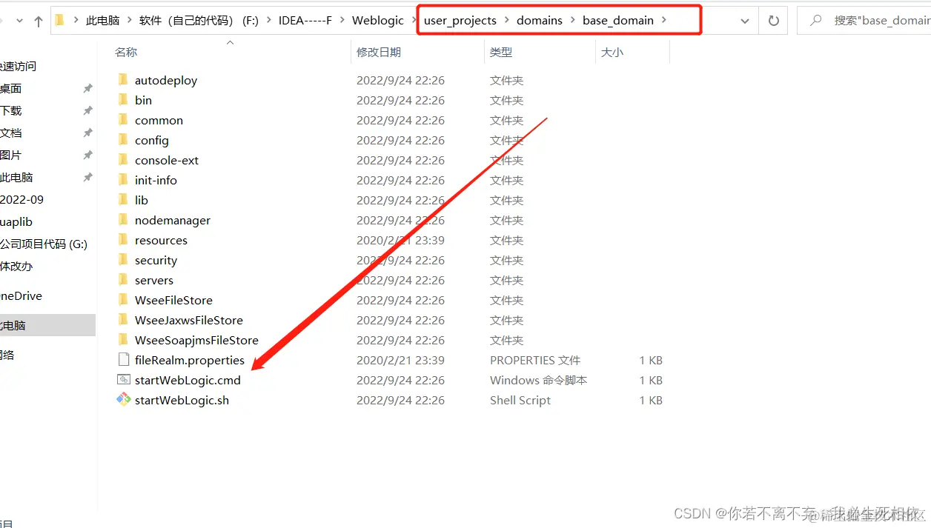
Task: Click PROPERTIES 文件 type cell
Action: pyautogui.click(x=535, y=360)
